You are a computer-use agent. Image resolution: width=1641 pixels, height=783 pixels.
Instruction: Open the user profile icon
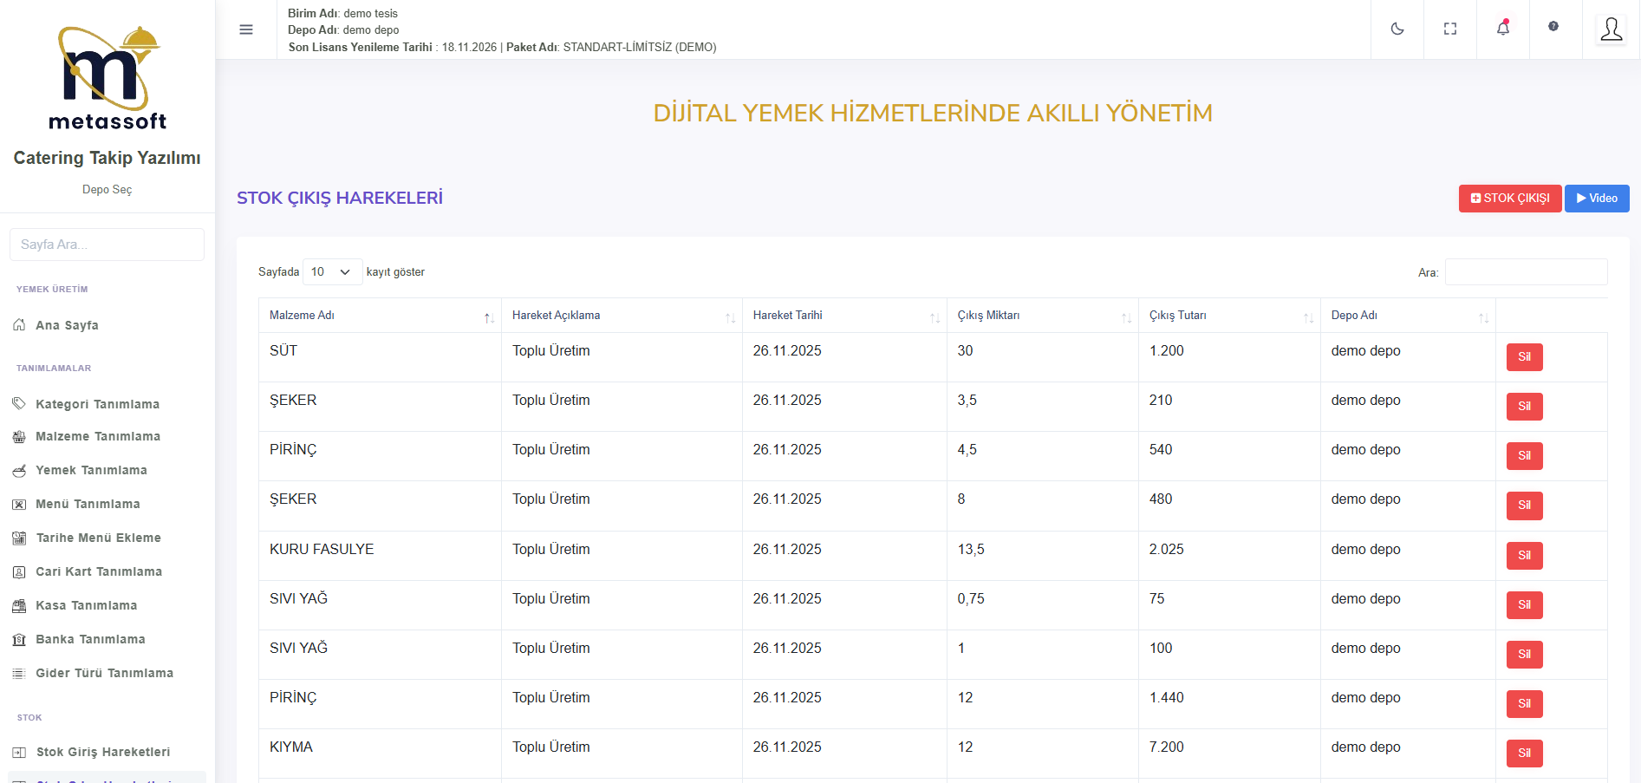[1611, 29]
